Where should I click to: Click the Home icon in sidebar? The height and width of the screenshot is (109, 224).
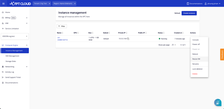coord(3,13)
